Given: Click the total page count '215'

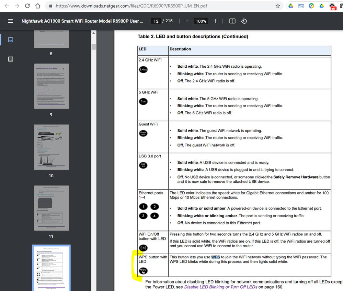Looking at the screenshot, I should point(169,21).
